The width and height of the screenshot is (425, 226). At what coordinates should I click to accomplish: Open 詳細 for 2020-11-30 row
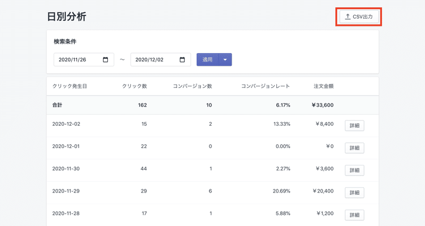coord(354,170)
